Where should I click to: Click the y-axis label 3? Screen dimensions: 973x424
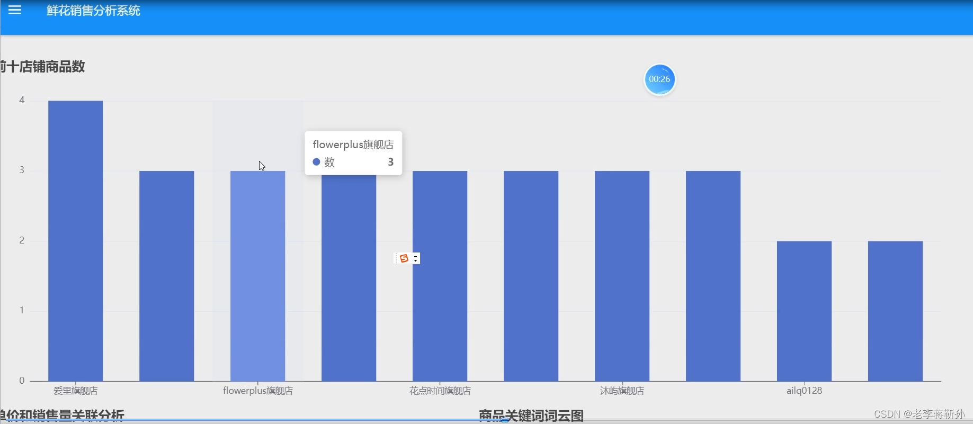pyautogui.click(x=22, y=170)
